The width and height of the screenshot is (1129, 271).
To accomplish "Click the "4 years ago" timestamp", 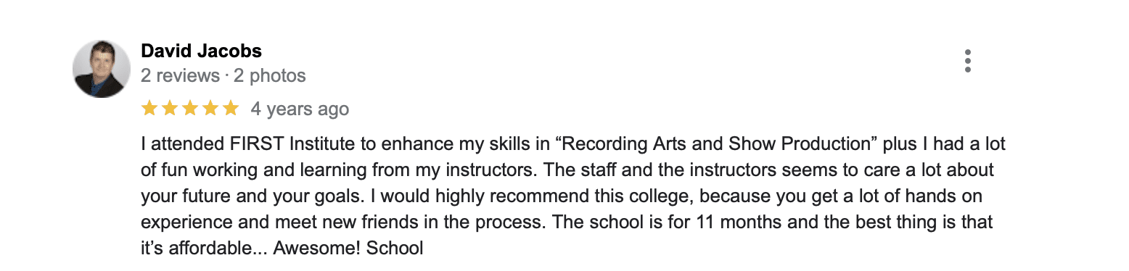I will point(300,109).
